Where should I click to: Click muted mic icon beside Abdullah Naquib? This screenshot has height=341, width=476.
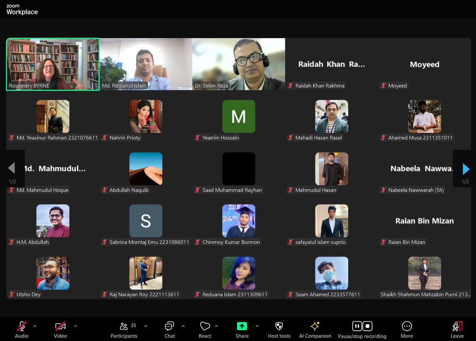[105, 190]
